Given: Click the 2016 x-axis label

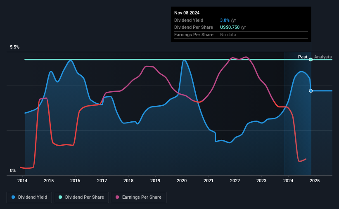Looking at the screenshot, I should (75, 181).
